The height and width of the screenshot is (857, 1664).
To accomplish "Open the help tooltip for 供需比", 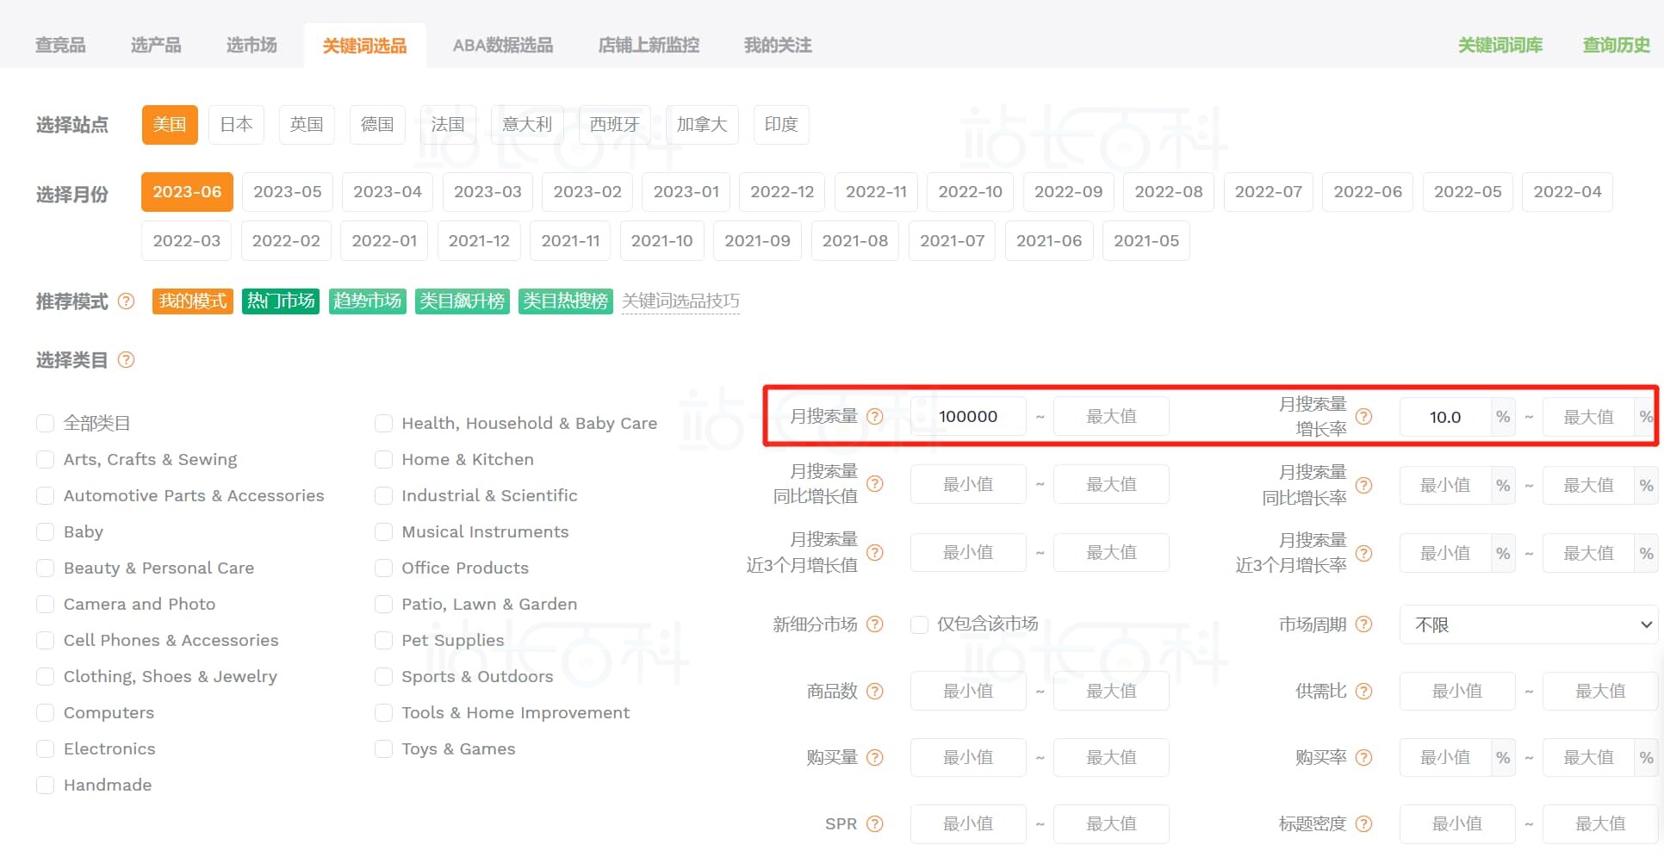I will 1363,691.
